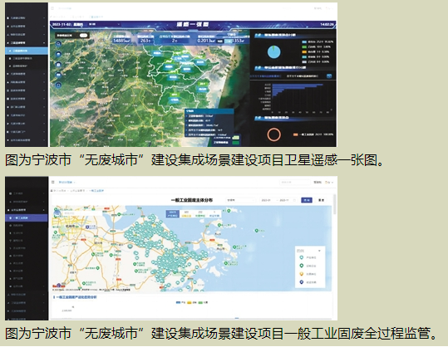Click the second round tool icon below the satellite map magnifier
Image resolution: width=448 pixels, height=347 pixels.
[x=58, y=64]
